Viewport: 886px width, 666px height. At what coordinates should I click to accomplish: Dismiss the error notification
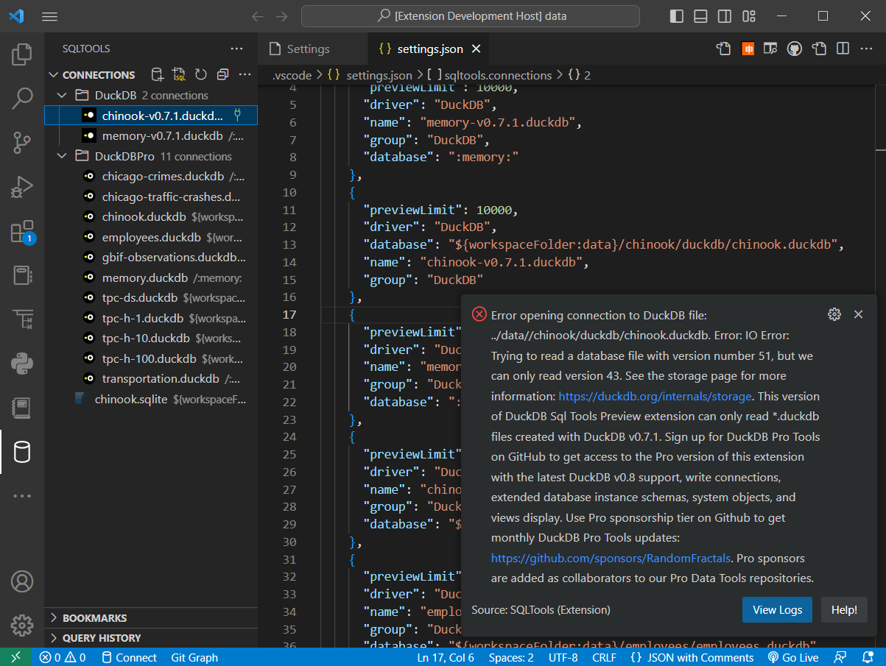858,314
